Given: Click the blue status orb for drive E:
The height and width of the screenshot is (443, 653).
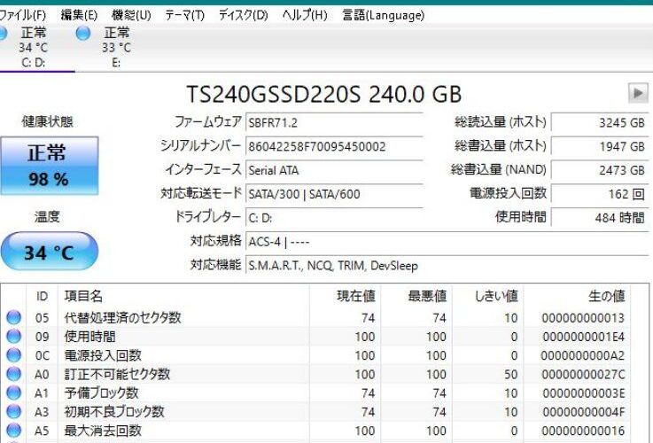Looking at the screenshot, I should coord(83,34).
